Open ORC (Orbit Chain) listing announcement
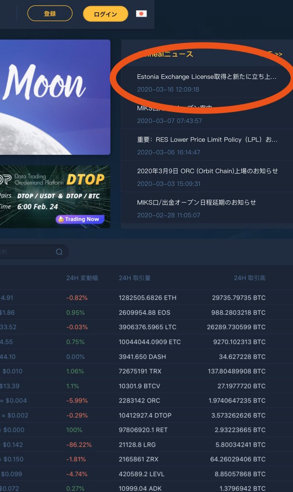The height and width of the screenshot is (492, 293). (x=207, y=171)
